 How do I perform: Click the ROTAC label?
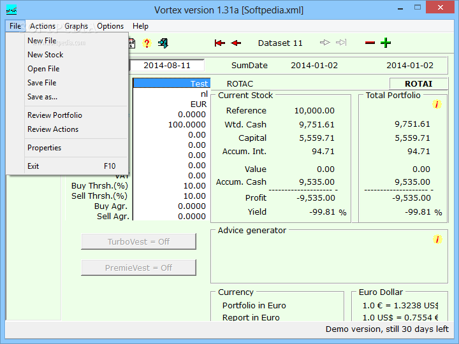tap(240, 84)
